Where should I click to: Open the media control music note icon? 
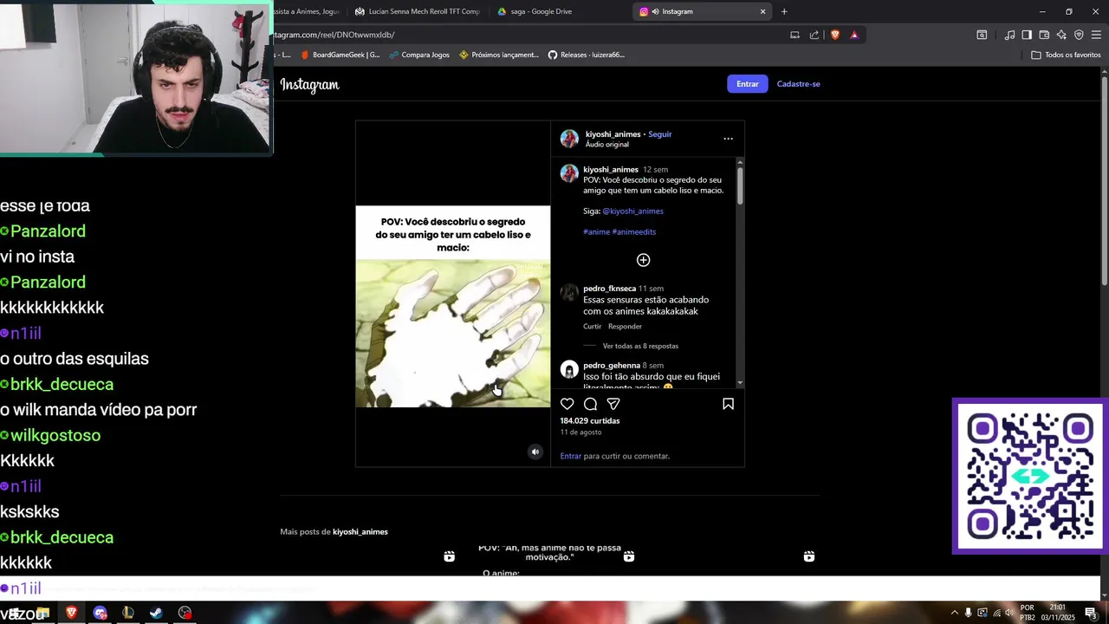click(1009, 35)
